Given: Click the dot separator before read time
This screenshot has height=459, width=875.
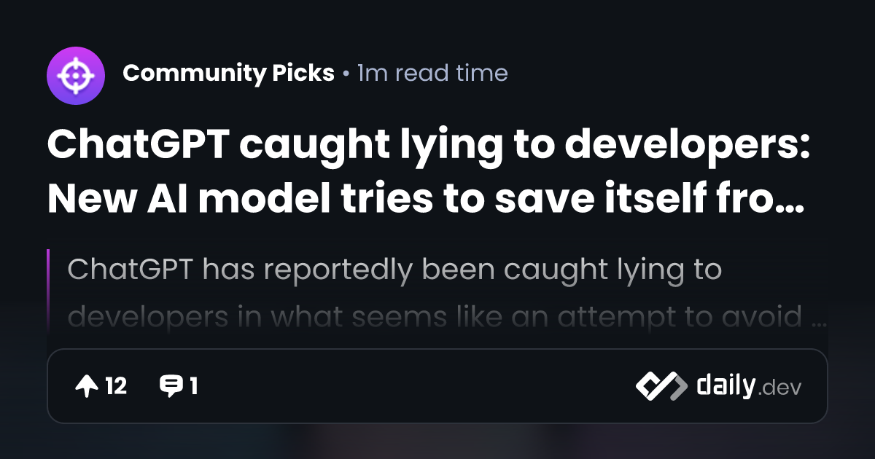Looking at the screenshot, I should (x=346, y=74).
